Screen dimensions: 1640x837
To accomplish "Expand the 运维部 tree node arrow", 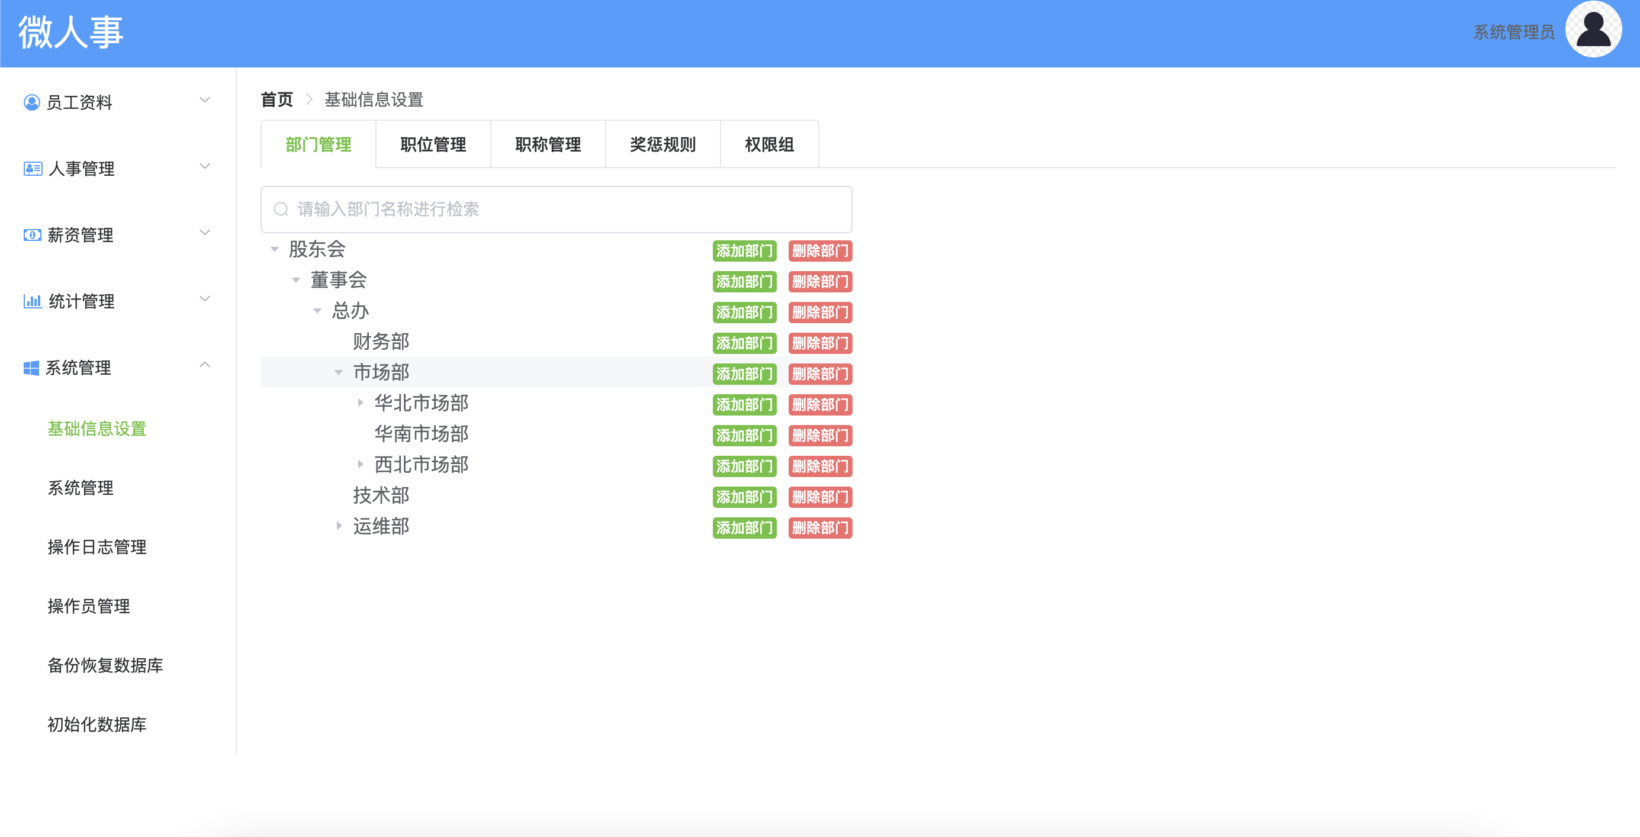I will pyautogui.click(x=339, y=526).
